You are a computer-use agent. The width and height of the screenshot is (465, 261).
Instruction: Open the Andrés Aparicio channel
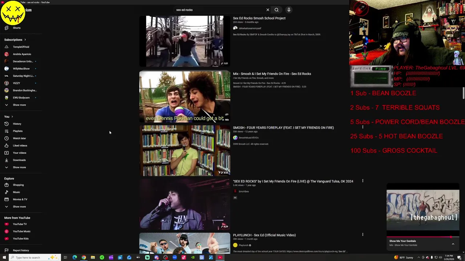[22, 54]
